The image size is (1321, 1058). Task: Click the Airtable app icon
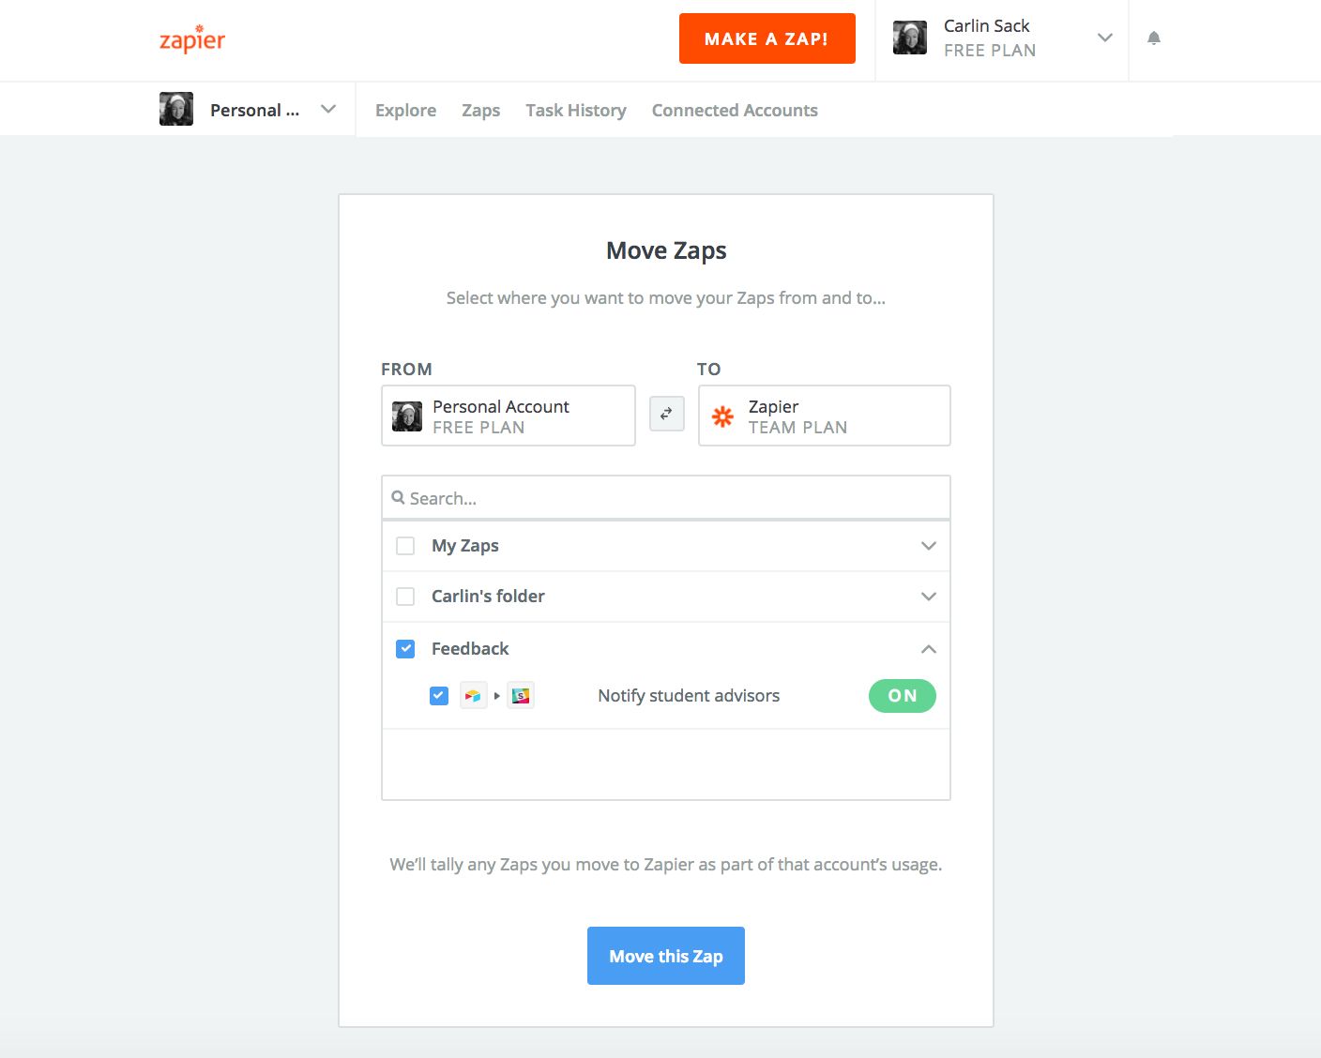click(473, 696)
